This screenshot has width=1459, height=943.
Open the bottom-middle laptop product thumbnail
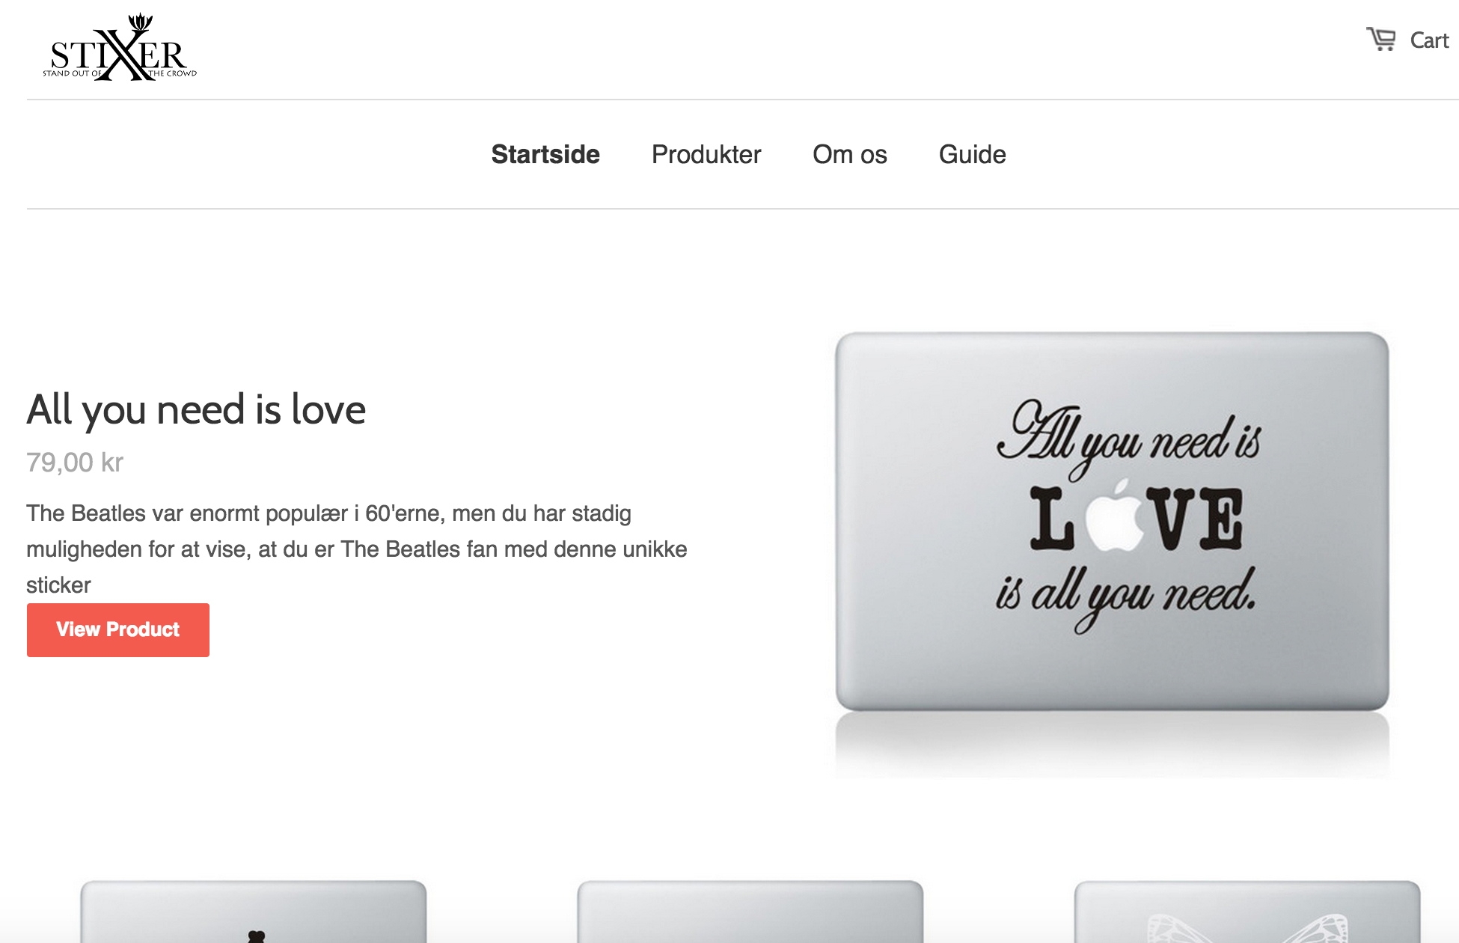[750, 912]
